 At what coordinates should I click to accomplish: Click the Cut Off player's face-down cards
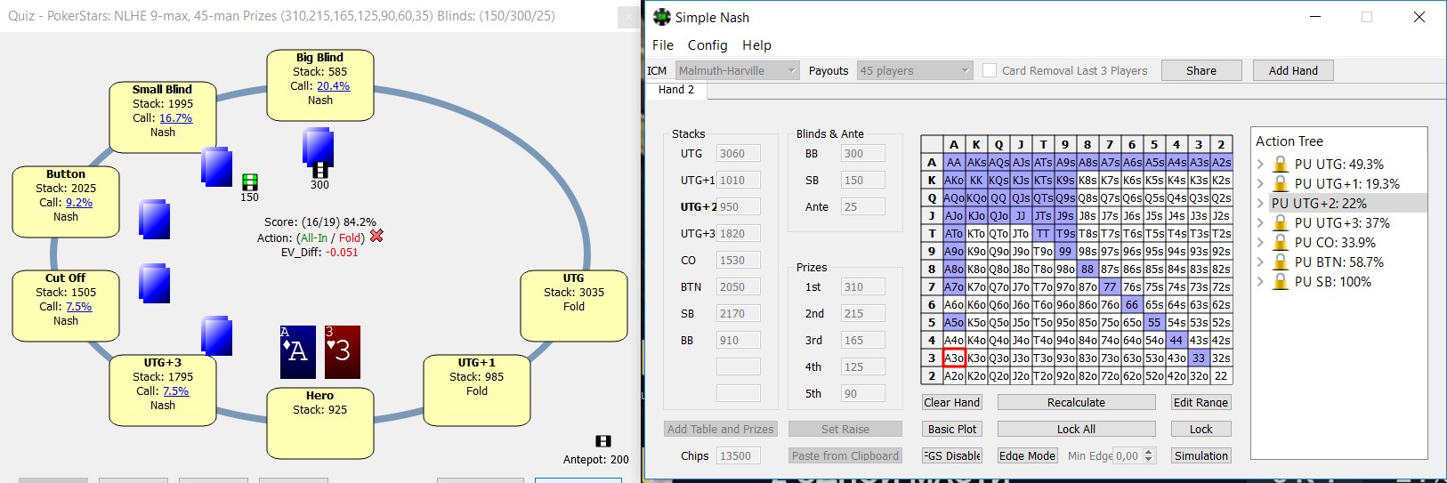click(154, 283)
